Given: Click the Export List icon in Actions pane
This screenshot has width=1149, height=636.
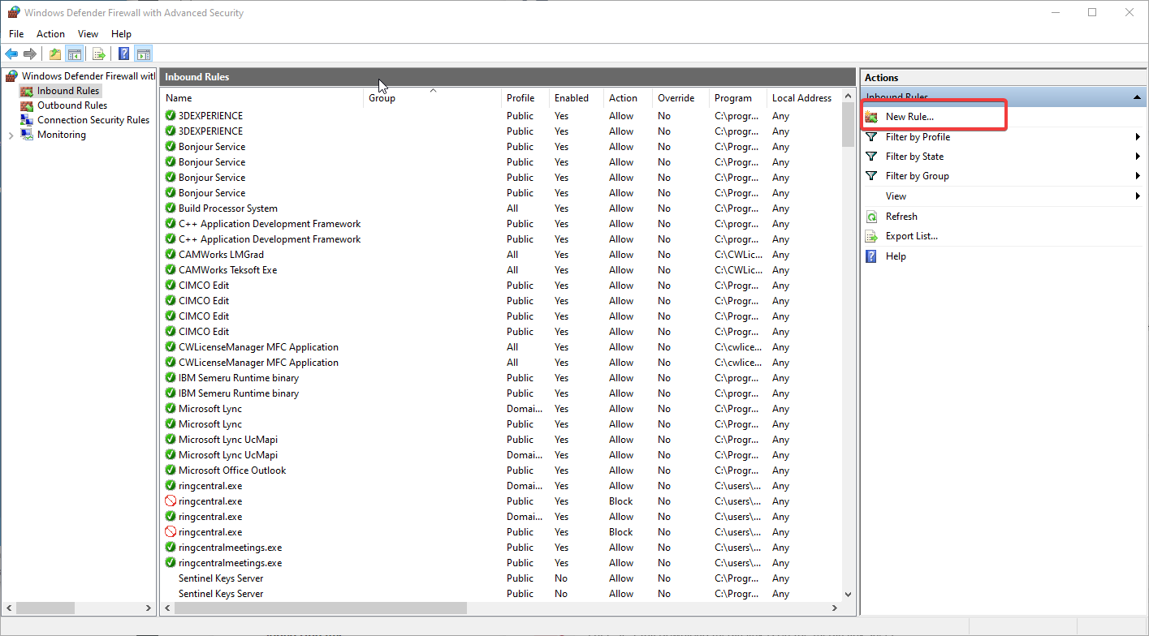Looking at the screenshot, I should [x=872, y=236].
